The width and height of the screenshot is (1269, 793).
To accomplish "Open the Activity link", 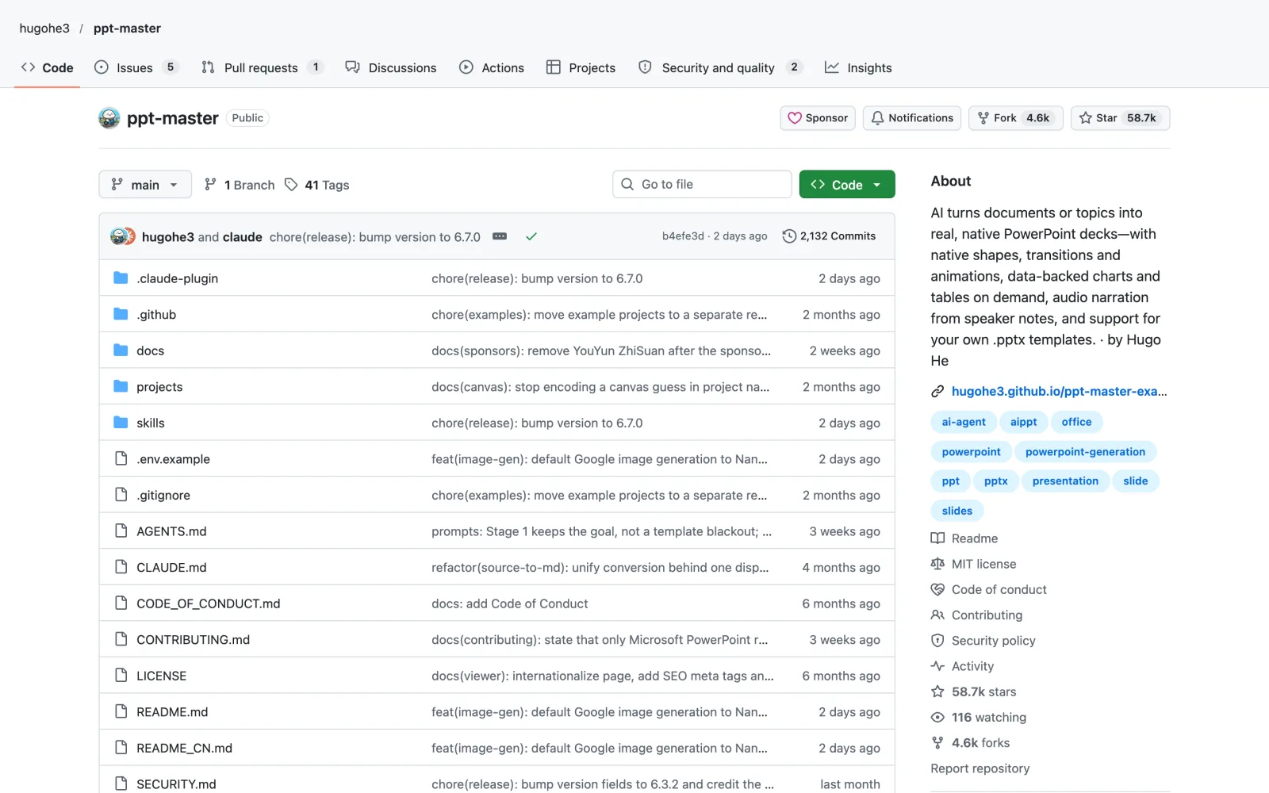I will pos(964,666).
